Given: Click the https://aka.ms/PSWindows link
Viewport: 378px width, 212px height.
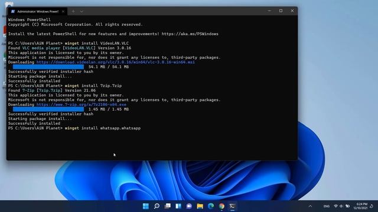Looking at the screenshot, I should pos(190,34).
